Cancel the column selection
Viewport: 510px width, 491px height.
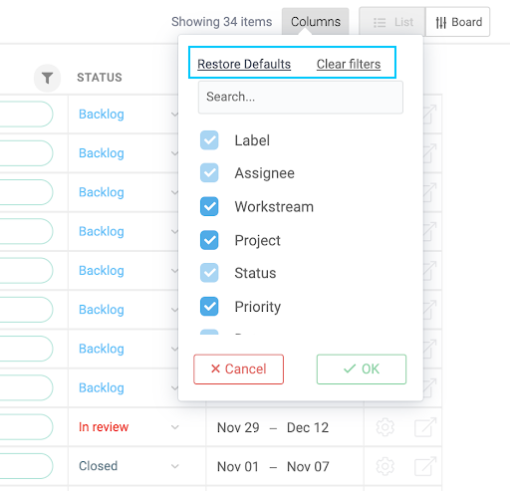tap(238, 369)
